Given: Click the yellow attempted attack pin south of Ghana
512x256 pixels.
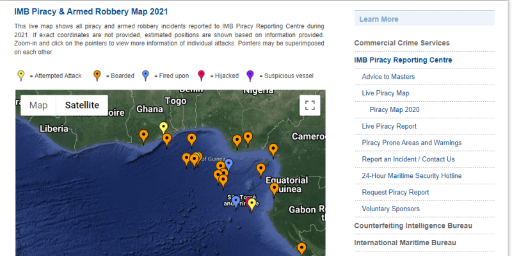Looking at the screenshot, I should (x=164, y=127).
